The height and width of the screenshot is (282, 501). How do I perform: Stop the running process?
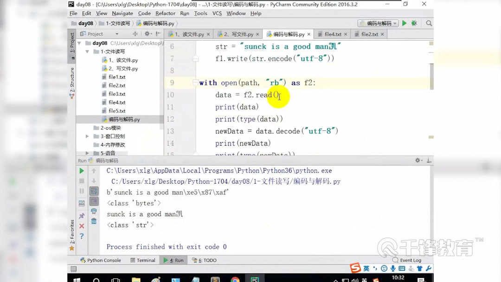(x=81, y=180)
